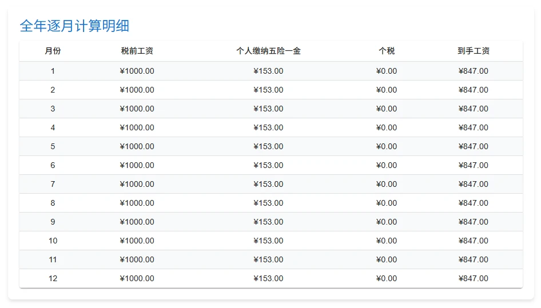The height and width of the screenshot is (308, 541).
Task: Click the 全年逐月计算明细 heading
Action: pos(74,26)
